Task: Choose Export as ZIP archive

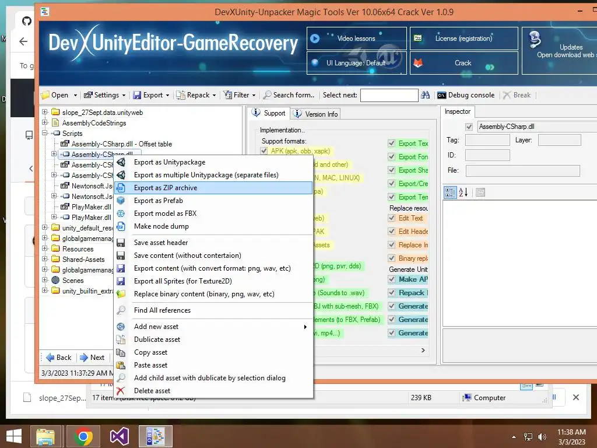Action: click(213, 188)
